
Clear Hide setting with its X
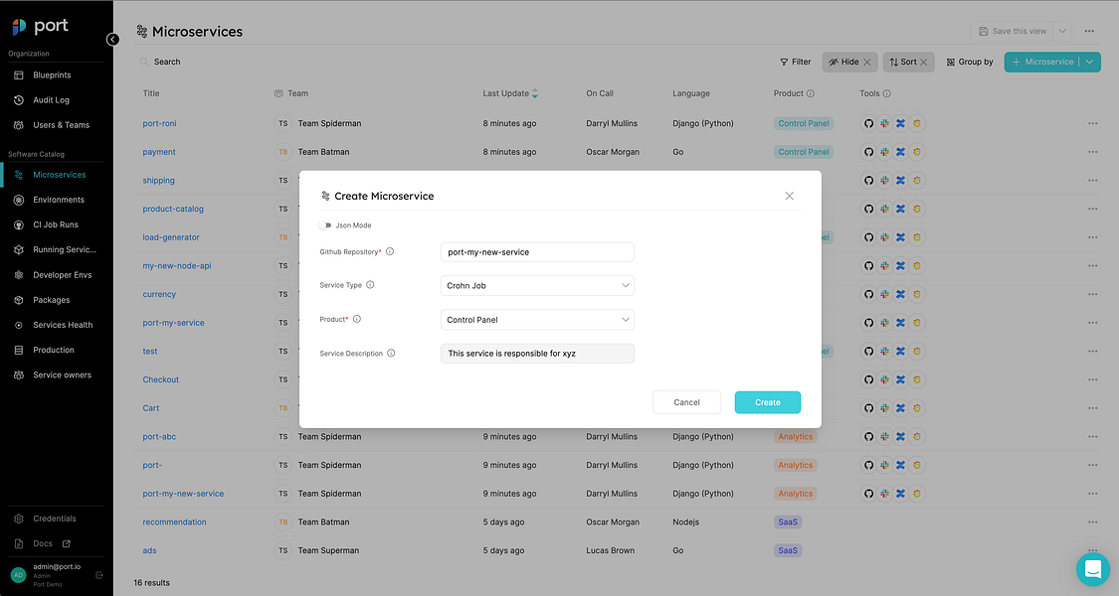(x=867, y=63)
